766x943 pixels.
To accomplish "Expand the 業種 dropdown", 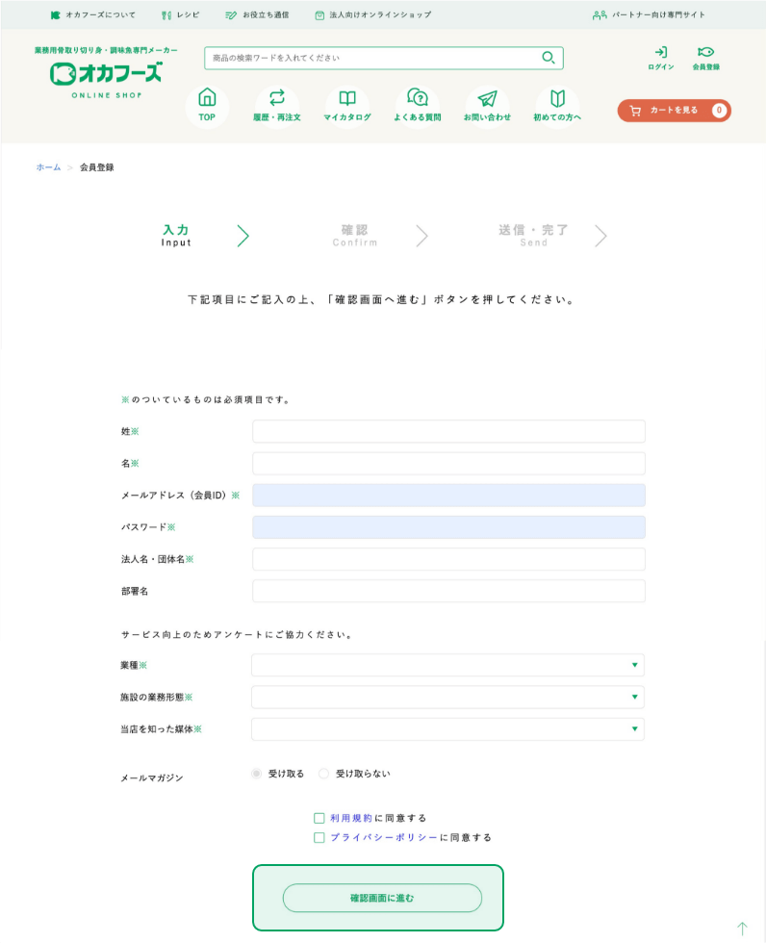I will [x=447, y=665].
